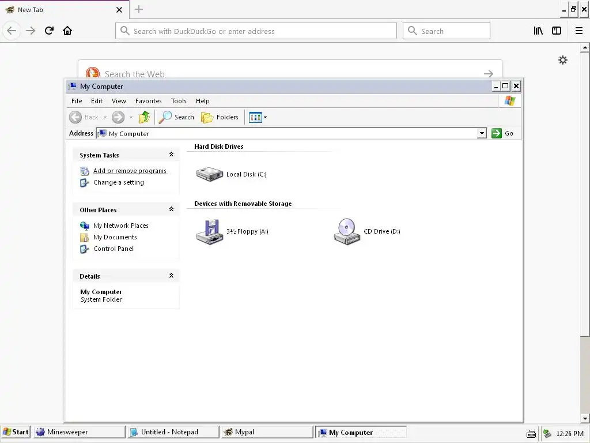Toggle the Folders pane button

(220, 117)
